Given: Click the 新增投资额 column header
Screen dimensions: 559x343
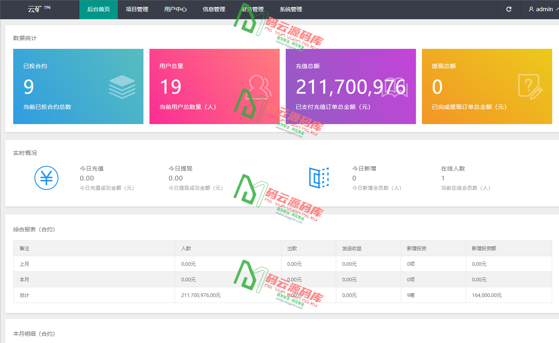Looking at the screenshot, I should (x=484, y=248).
